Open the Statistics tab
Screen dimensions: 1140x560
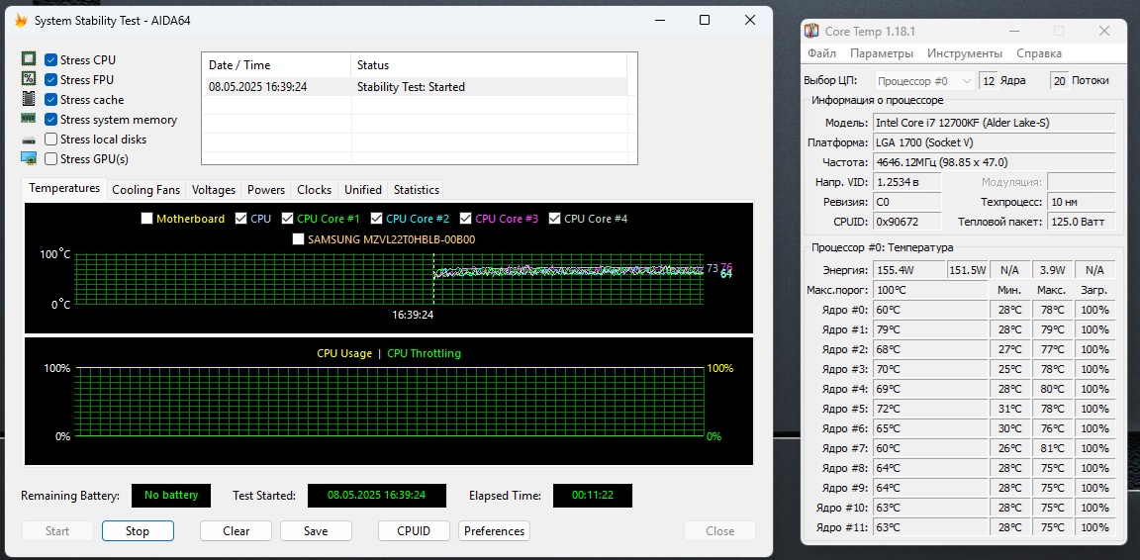pyautogui.click(x=416, y=190)
